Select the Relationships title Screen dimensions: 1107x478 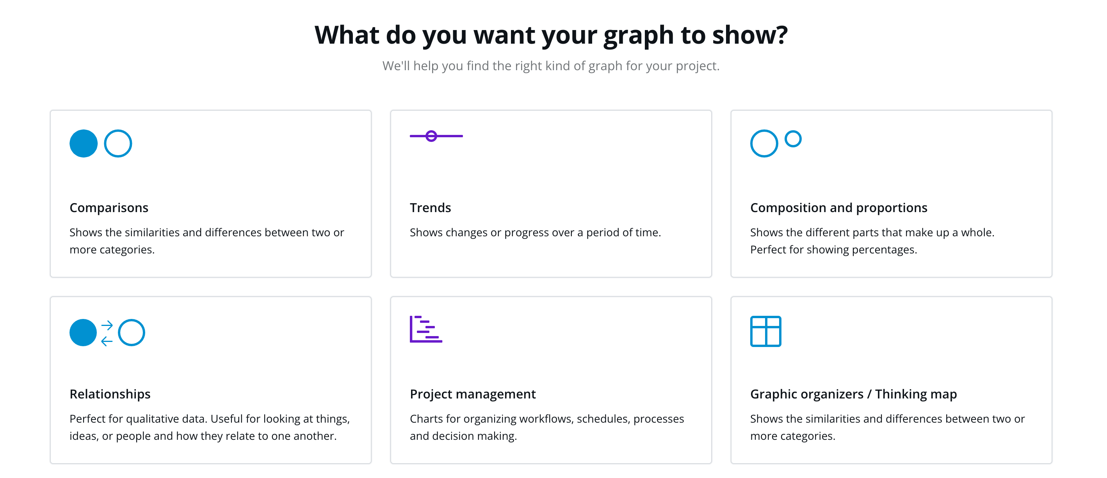pos(110,394)
